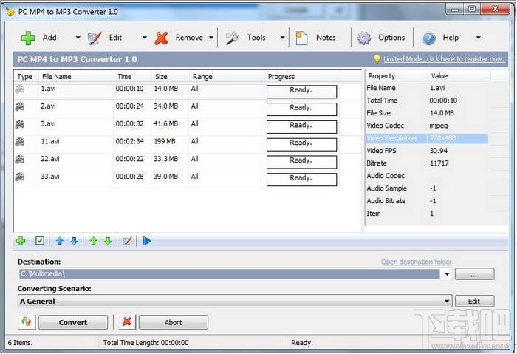Image resolution: width=517 pixels, height=354 pixels.
Task: Click the film icon for 11.avi row
Action: click(x=20, y=142)
